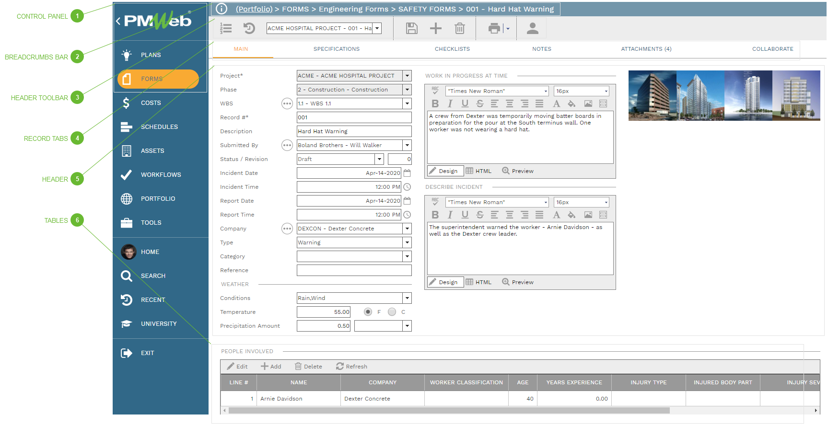Click Edit in People Involved table
Image resolution: width=828 pixels, height=426 pixels.
click(x=237, y=367)
